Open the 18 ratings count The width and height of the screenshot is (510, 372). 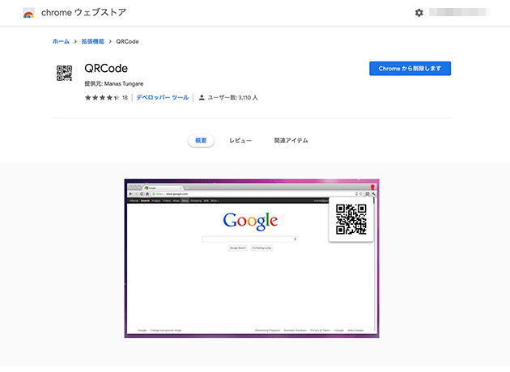(125, 98)
